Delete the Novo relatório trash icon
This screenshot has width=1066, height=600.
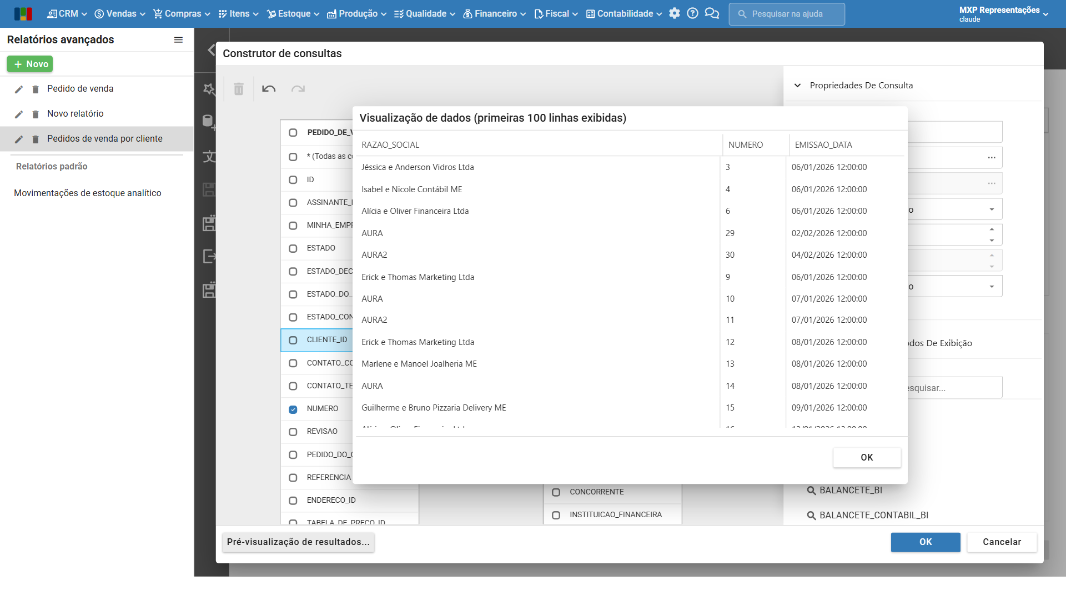(x=36, y=114)
